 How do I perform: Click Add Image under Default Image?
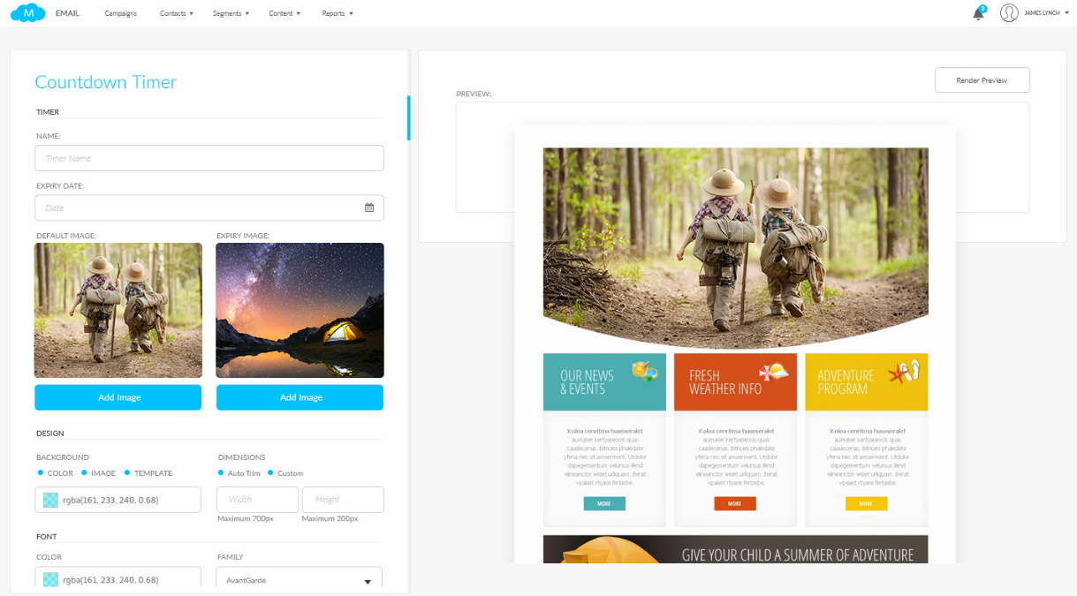(x=118, y=397)
